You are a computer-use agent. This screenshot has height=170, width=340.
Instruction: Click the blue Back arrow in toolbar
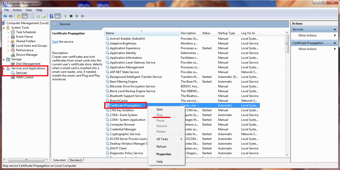[5, 16]
